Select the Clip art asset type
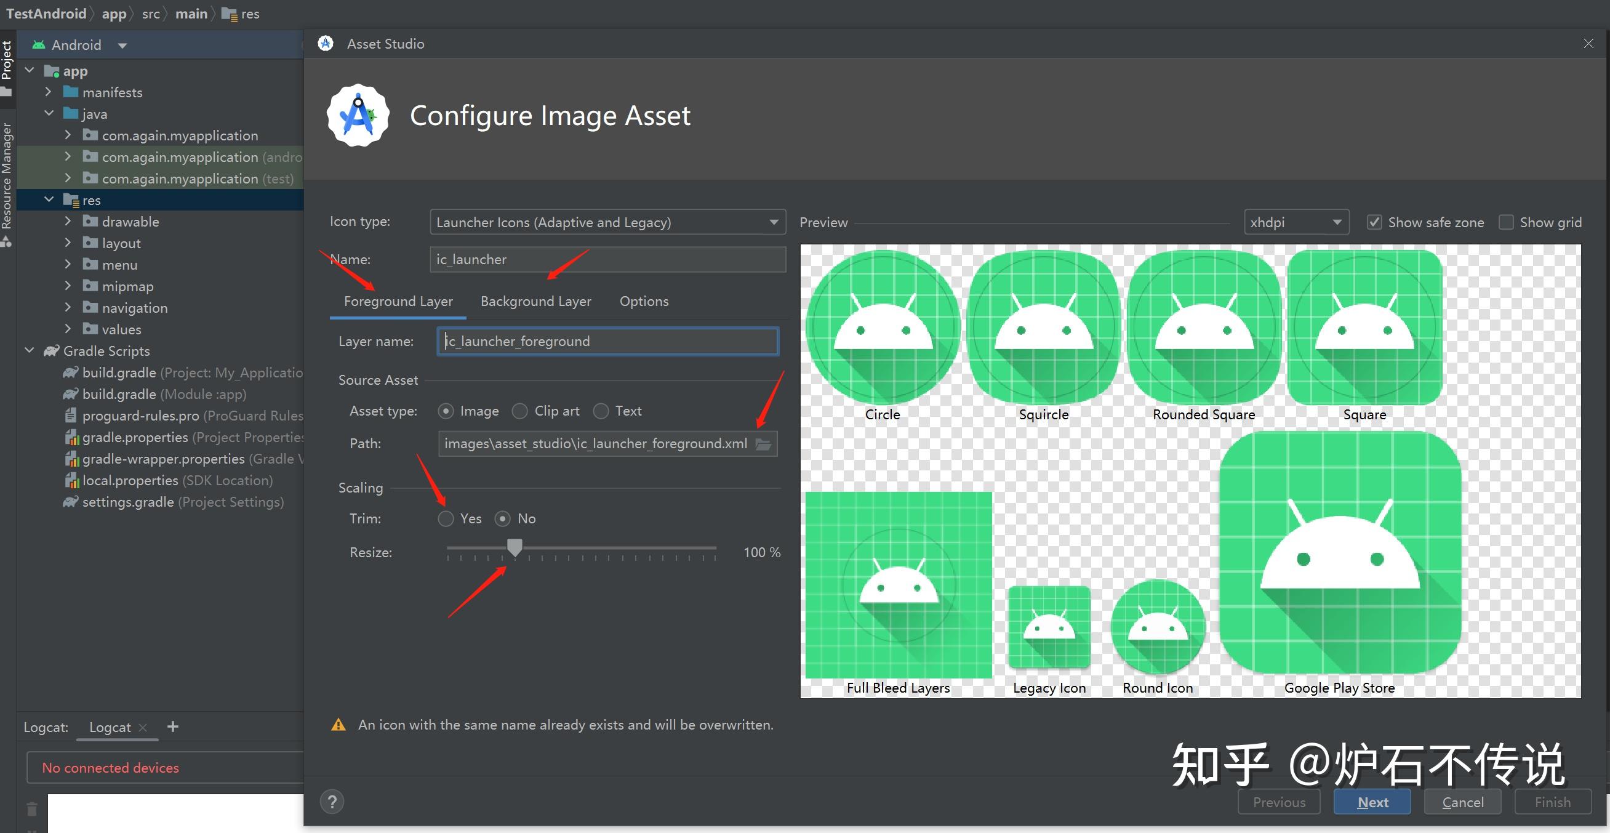The image size is (1610, 833). (x=519, y=411)
